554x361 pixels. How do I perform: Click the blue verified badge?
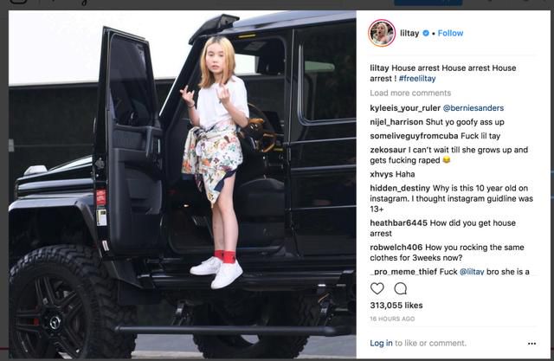426,33
